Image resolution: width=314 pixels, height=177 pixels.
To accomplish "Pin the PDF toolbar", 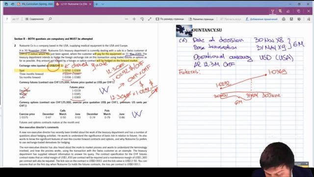I will [x=309, y=19].
